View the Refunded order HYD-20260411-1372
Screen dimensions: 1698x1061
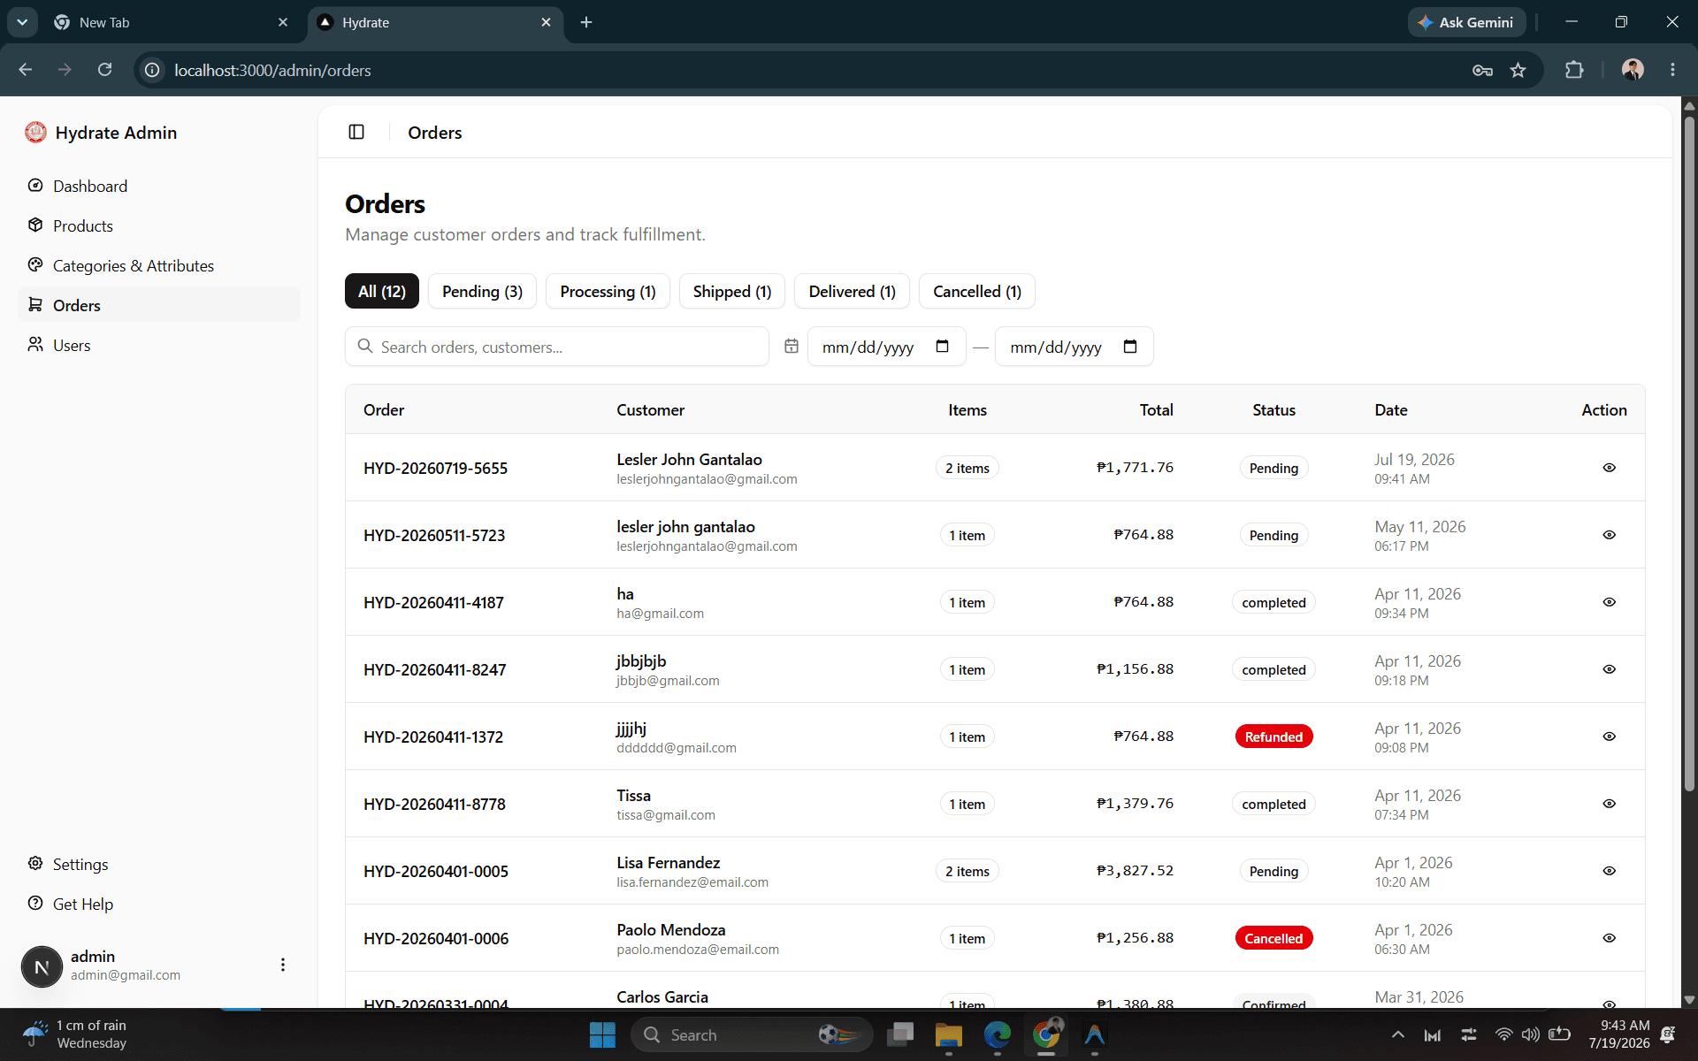coord(1609,737)
